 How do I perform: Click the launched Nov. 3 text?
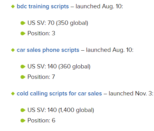pos(131,94)
